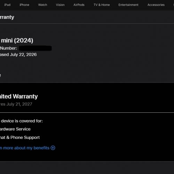The height and width of the screenshot is (174, 174).
Task: Click the Hardware Service coverage line
Action: [x=15, y=129]
